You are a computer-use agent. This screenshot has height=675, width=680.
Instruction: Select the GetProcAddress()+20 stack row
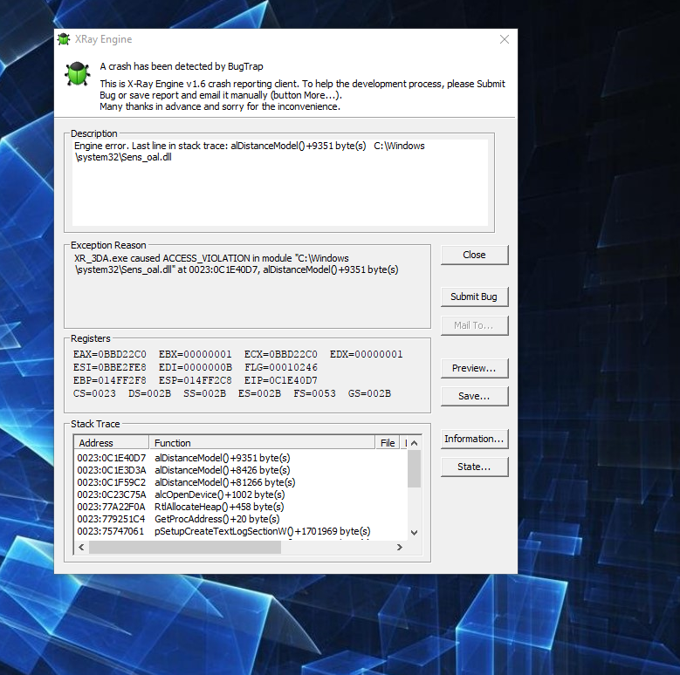click(241, 519)
